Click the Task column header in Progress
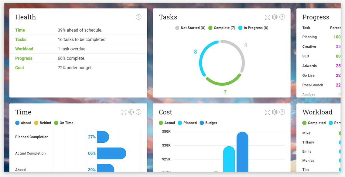Viewport: 345px width, 177px height. 306,28
